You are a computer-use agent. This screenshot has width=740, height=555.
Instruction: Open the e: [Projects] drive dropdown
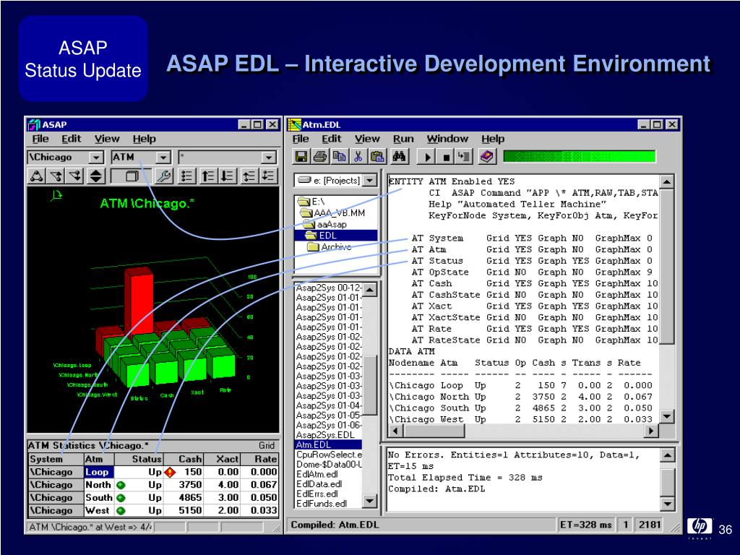tap(371, 180)
